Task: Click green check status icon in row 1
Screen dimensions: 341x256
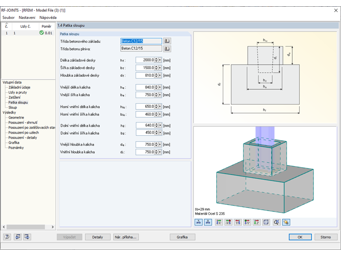Action: pos(42,33)
